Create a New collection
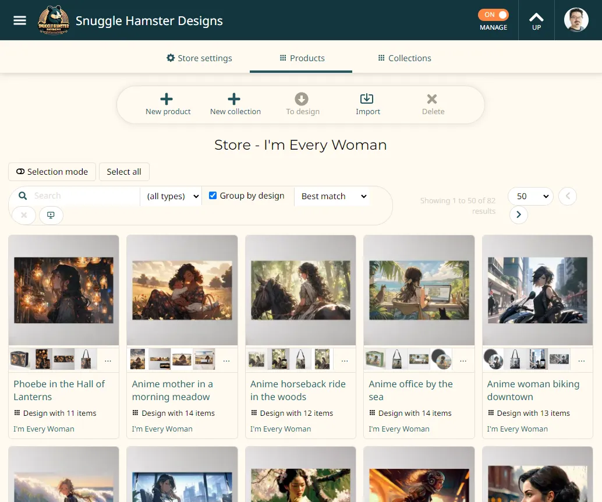602x502 pixels. [235, 104]
